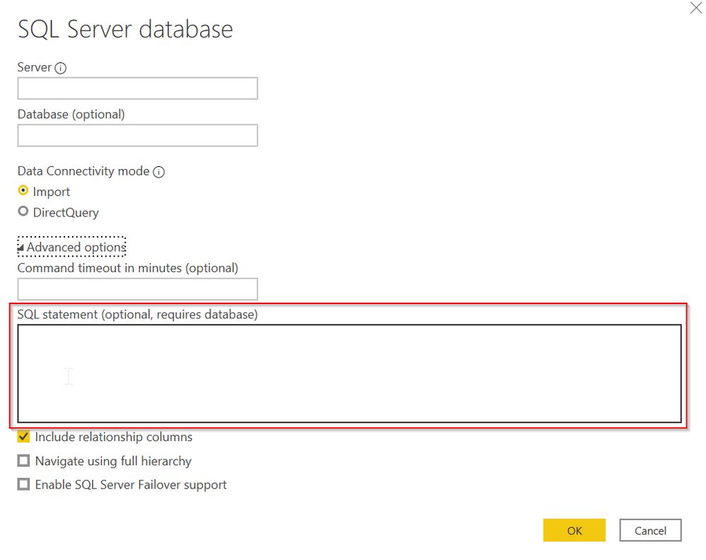This screenshot has width=706, height=560.
Task: Close the SQL Server database dialog
Action: 696,8
